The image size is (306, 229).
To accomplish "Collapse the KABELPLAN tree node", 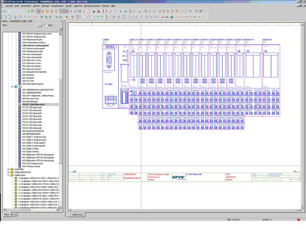I will click(8, 175).
